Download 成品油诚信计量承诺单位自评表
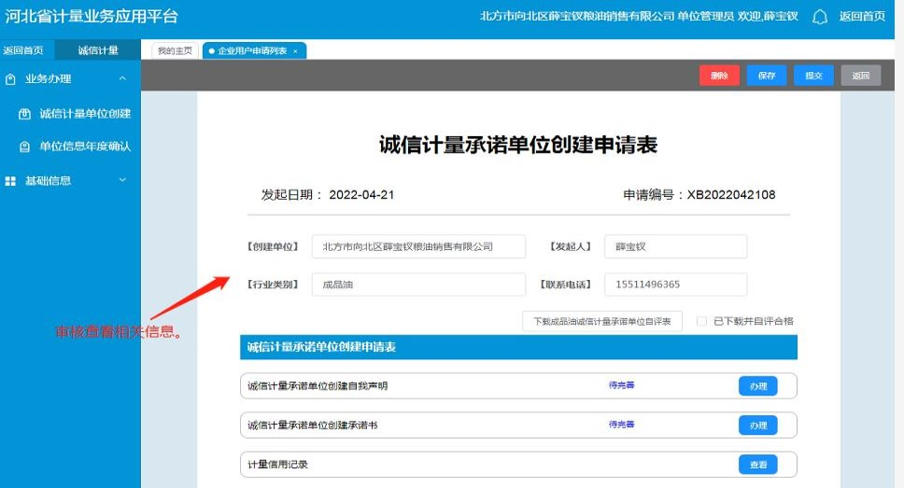The width and height of the screenshot is (904, 488). click(602, 321)
